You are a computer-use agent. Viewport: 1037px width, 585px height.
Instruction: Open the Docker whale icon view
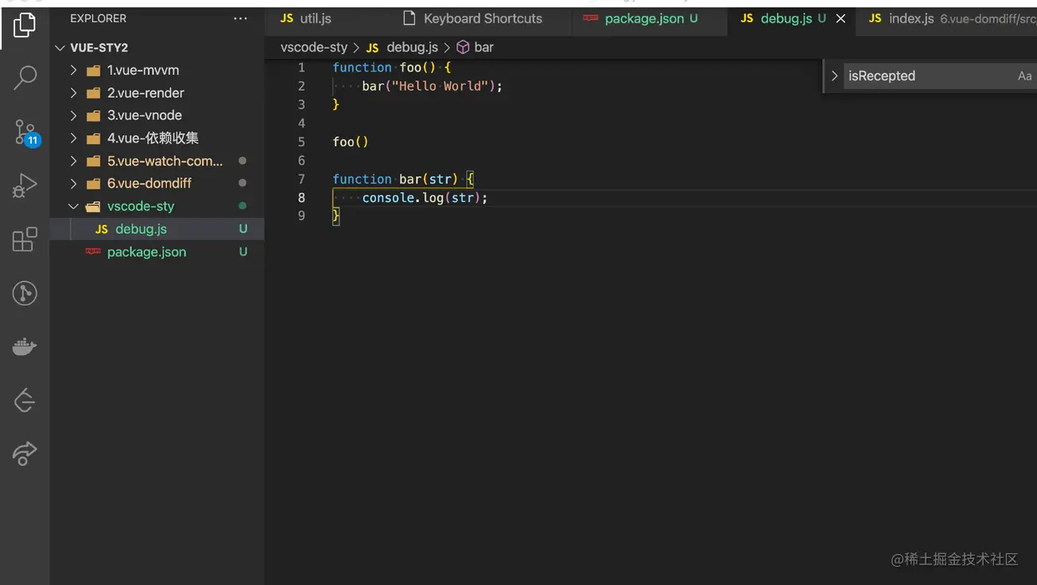tap(25, 347)
